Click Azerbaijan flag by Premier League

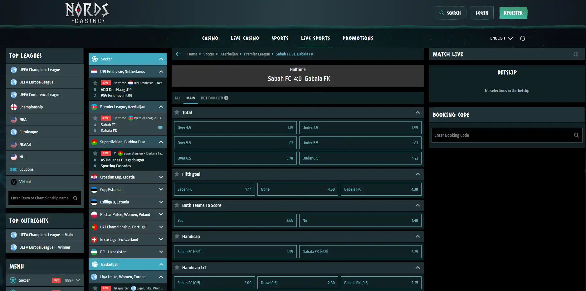[x=94, y=107]
